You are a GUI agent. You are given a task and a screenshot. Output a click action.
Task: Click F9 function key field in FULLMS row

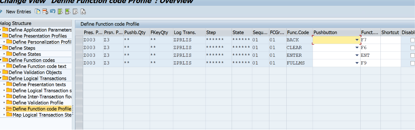pos(370,63)
